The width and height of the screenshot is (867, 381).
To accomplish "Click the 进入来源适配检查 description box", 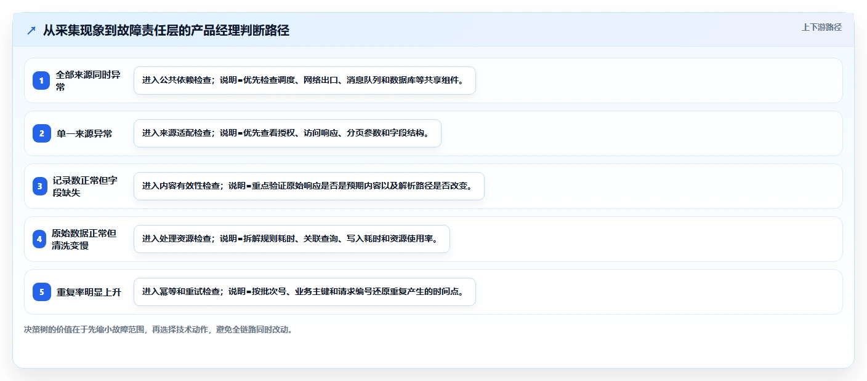I will pyautogui.click(x=288, y=133).
